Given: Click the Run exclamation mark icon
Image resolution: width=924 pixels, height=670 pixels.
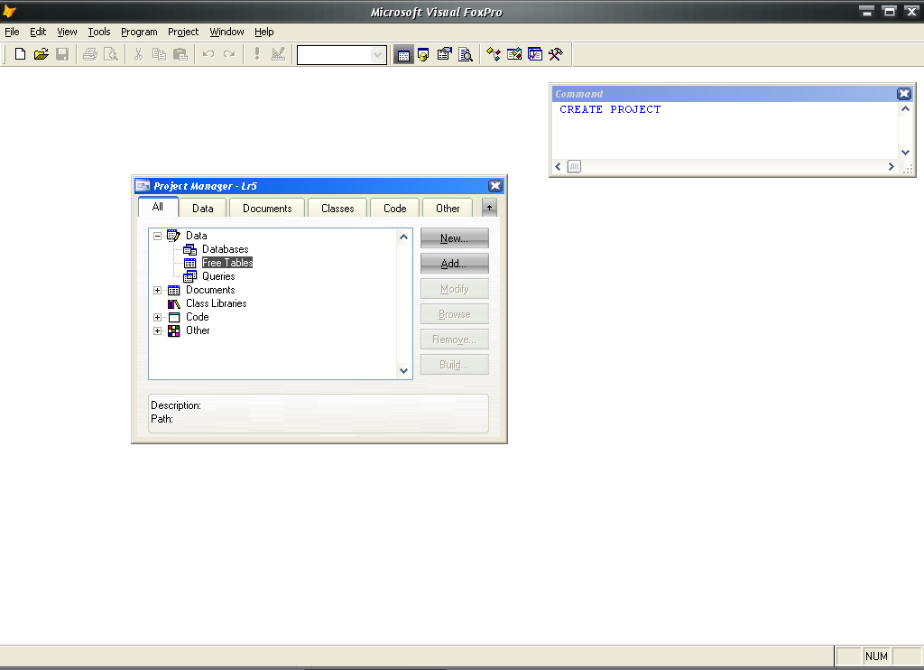Looking at the screenshot, I should 257,54.
